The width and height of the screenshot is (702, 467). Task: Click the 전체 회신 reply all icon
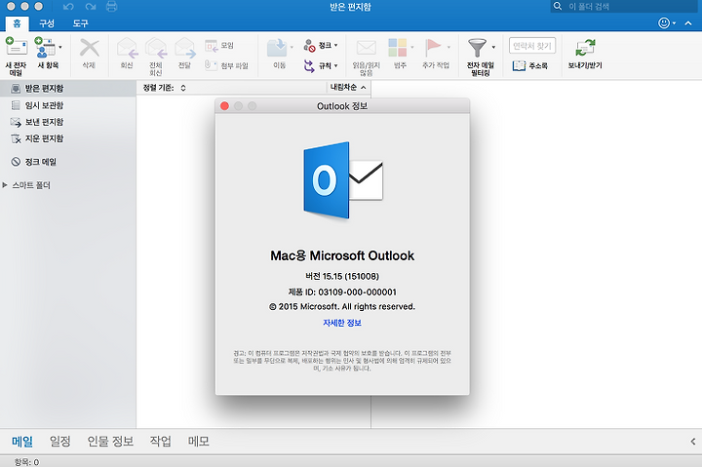coord(156,48)
